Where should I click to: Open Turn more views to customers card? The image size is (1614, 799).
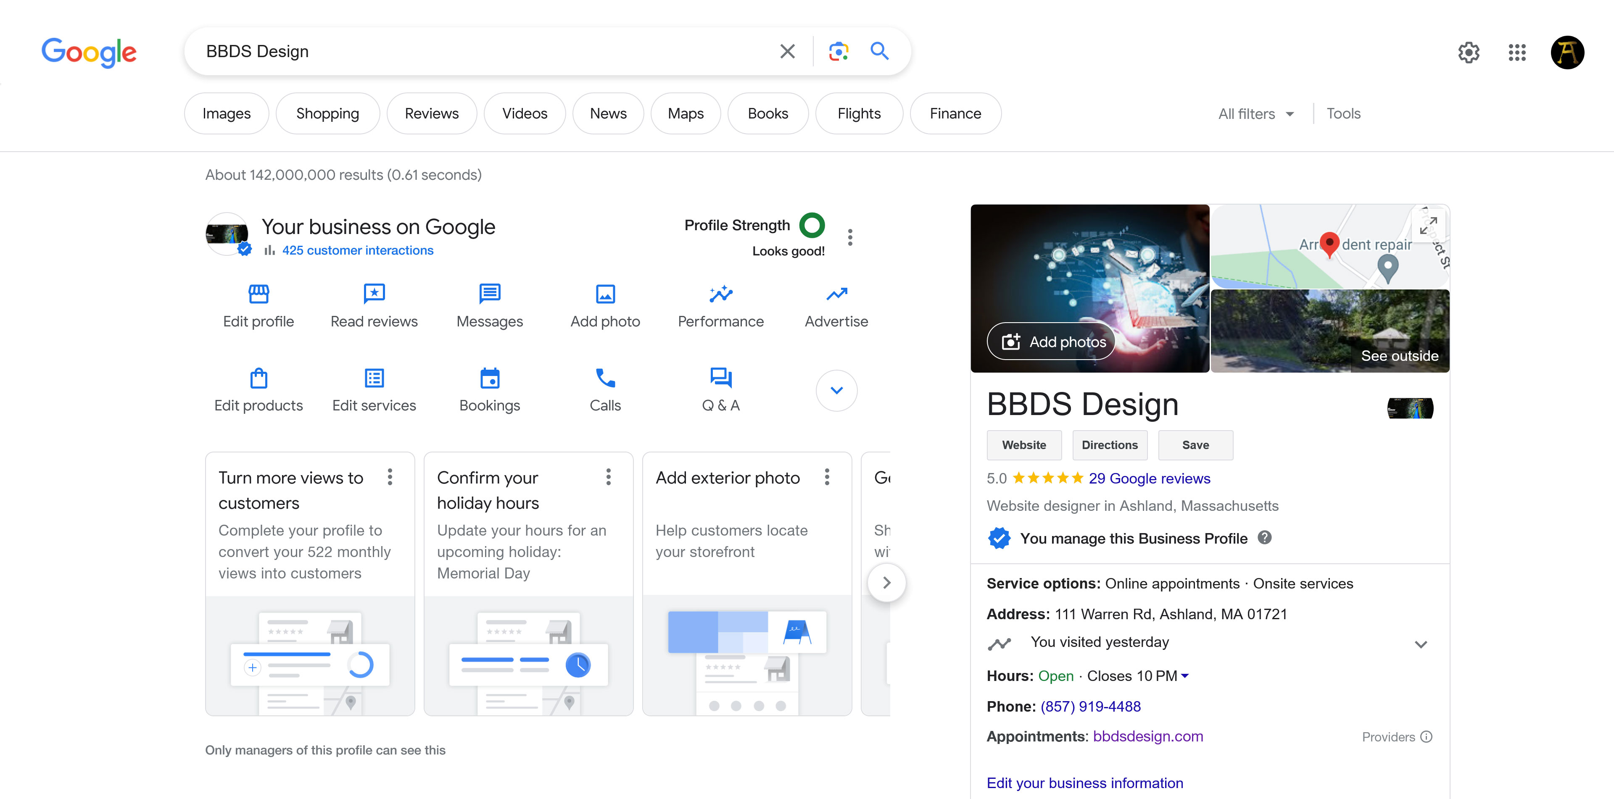pyautogui.click(x=309, y=583)
